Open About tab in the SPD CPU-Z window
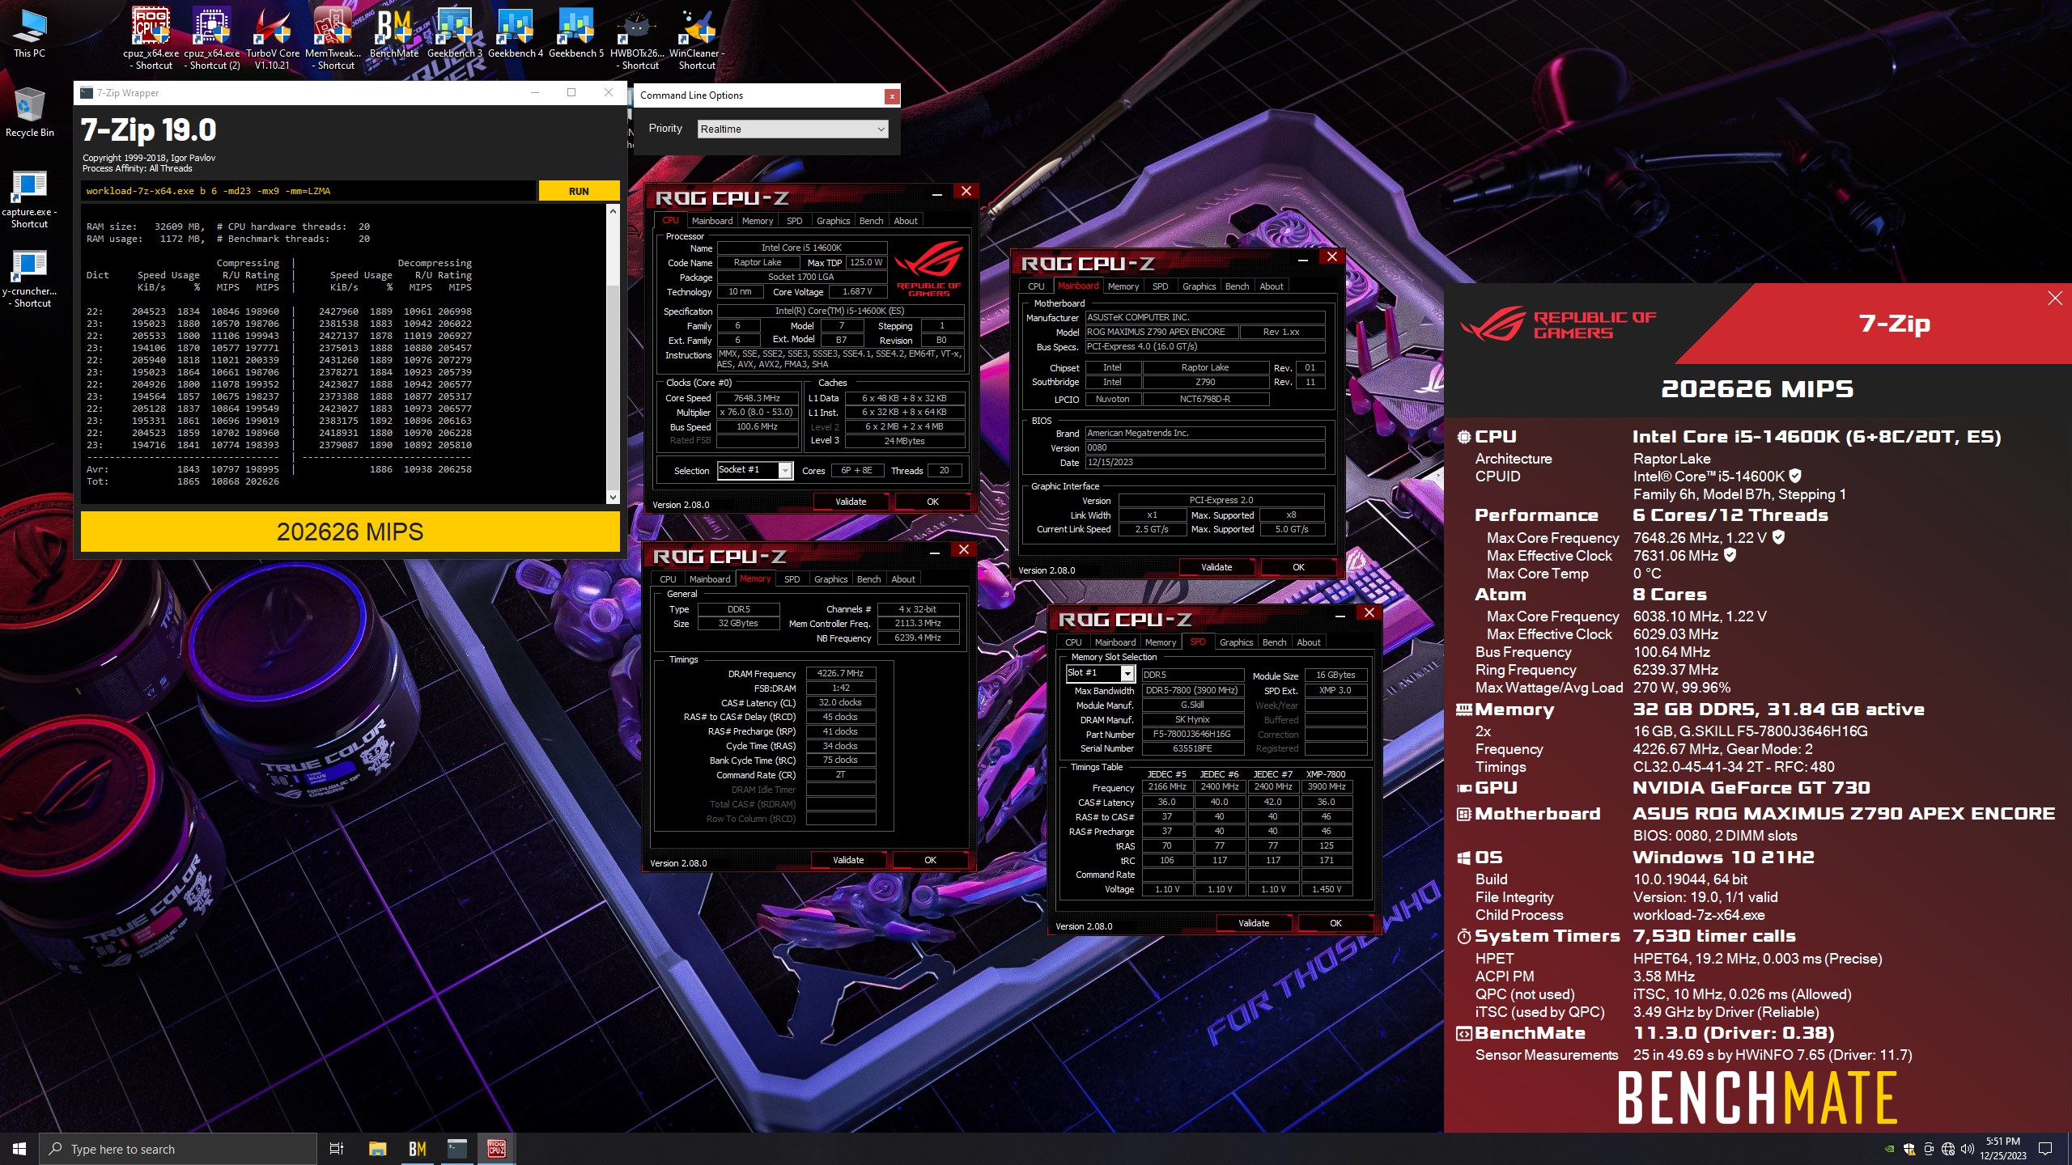The height and width of the screenshot is (1165, 2072). [1308, 642]
